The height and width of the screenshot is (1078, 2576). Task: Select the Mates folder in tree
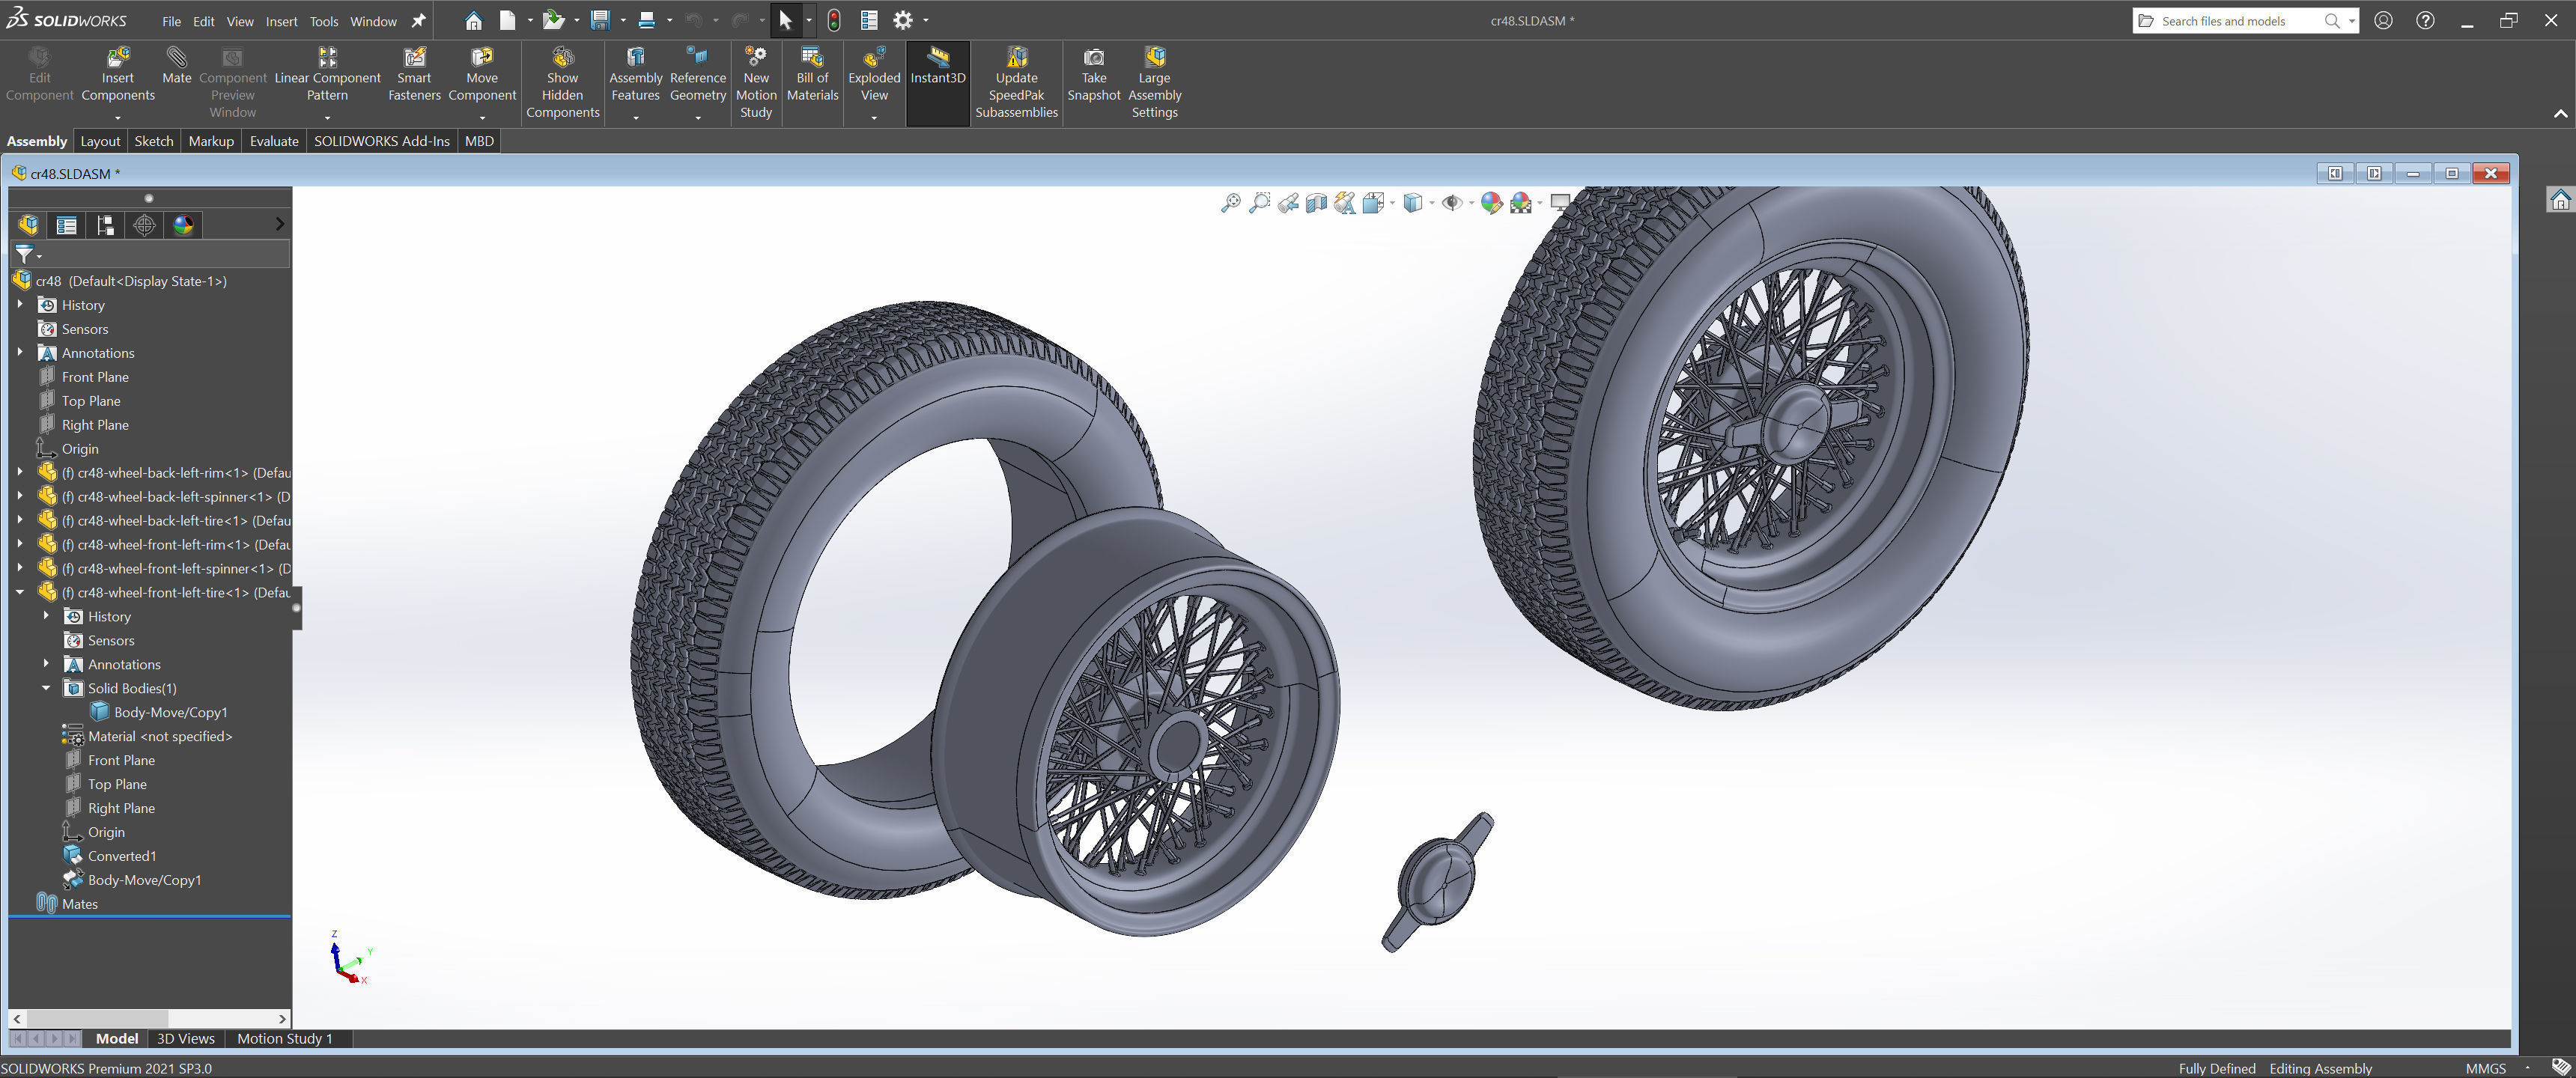click(x=79, y=904)
